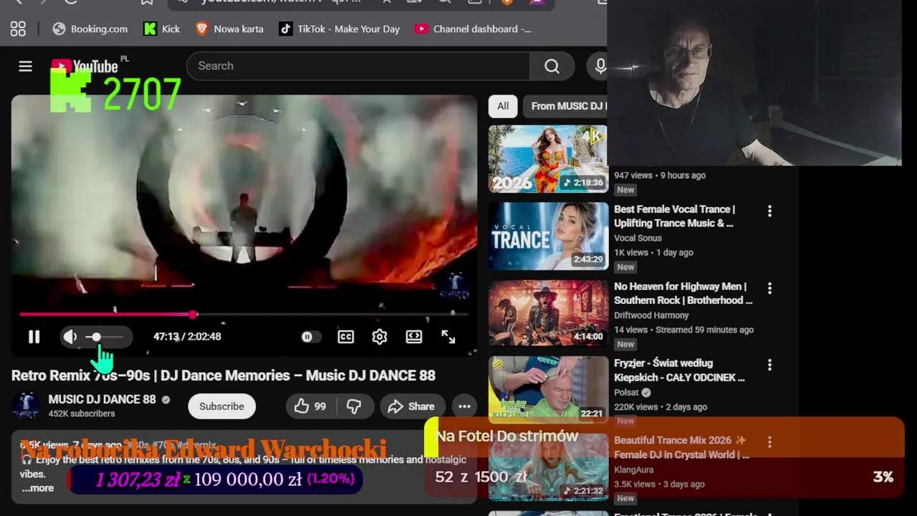Open options for Fryzjer video
917x516 pixels.
[x=770, y=365]
